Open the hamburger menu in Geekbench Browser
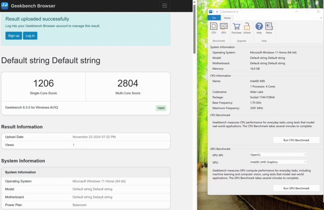Screen dimensions: 324x210 coord(165,6)
